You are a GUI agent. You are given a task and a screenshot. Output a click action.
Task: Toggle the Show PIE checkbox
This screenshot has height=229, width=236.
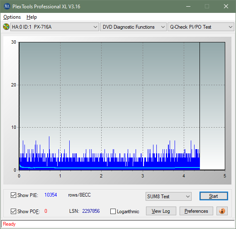point(13,195)
